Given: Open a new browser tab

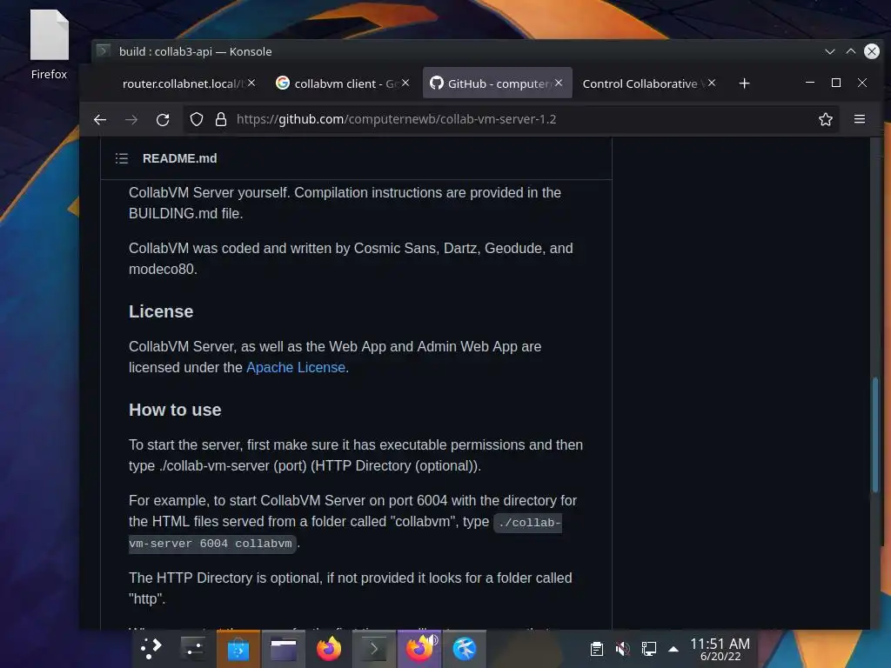Looking at the screenshot, I should point(745,83).
